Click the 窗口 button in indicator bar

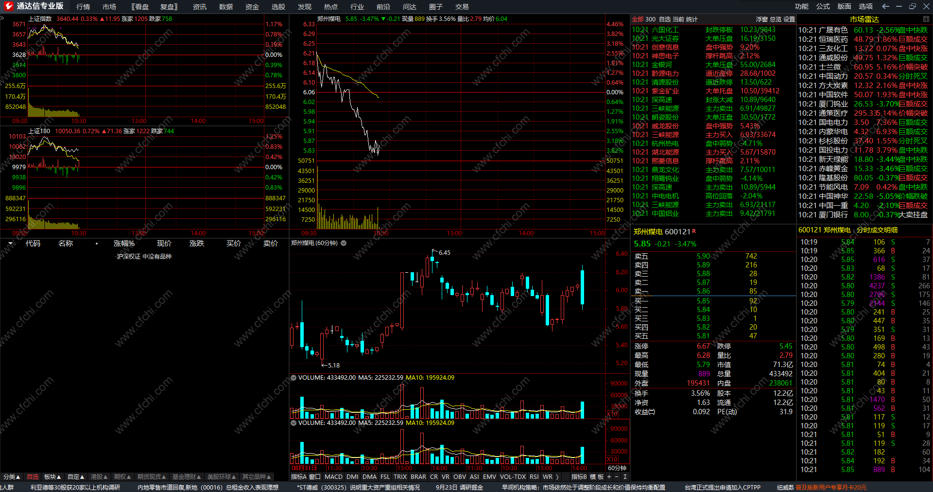314,477
